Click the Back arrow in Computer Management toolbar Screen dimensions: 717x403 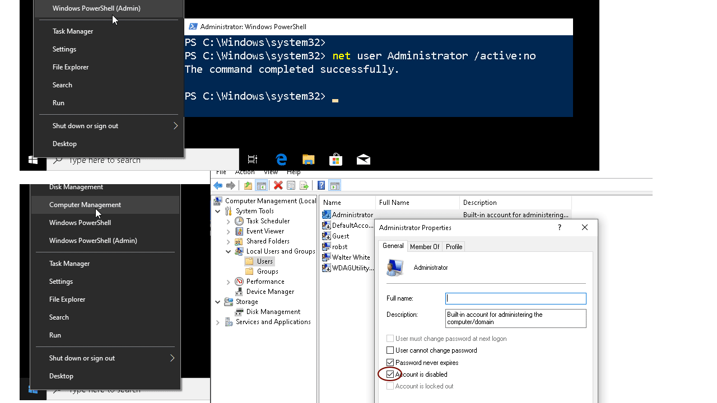[218, 186]
